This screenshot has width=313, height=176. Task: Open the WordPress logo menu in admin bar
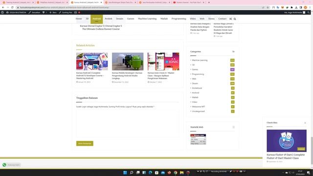coord(2,12)
